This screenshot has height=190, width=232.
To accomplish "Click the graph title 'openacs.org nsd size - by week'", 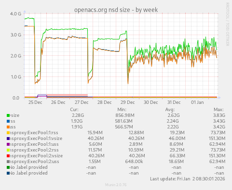I will pyautogui.click(x=116, y=10).
